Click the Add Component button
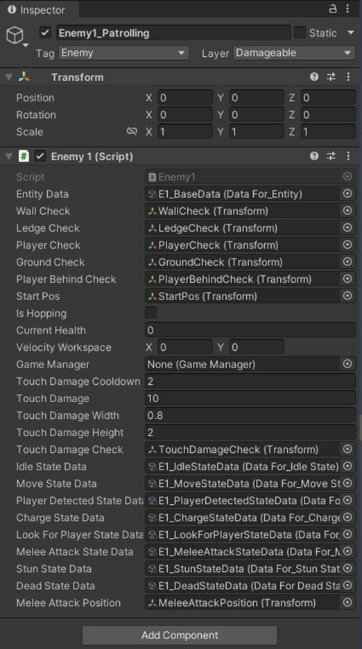This screenshot has height=649, width=362. coord(180,635)
